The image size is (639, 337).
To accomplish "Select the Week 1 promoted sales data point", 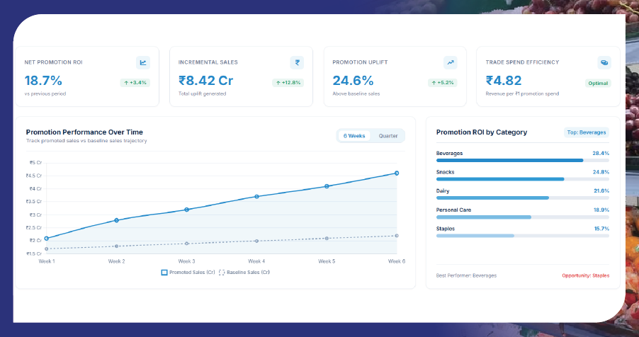I will pos(47,239).
